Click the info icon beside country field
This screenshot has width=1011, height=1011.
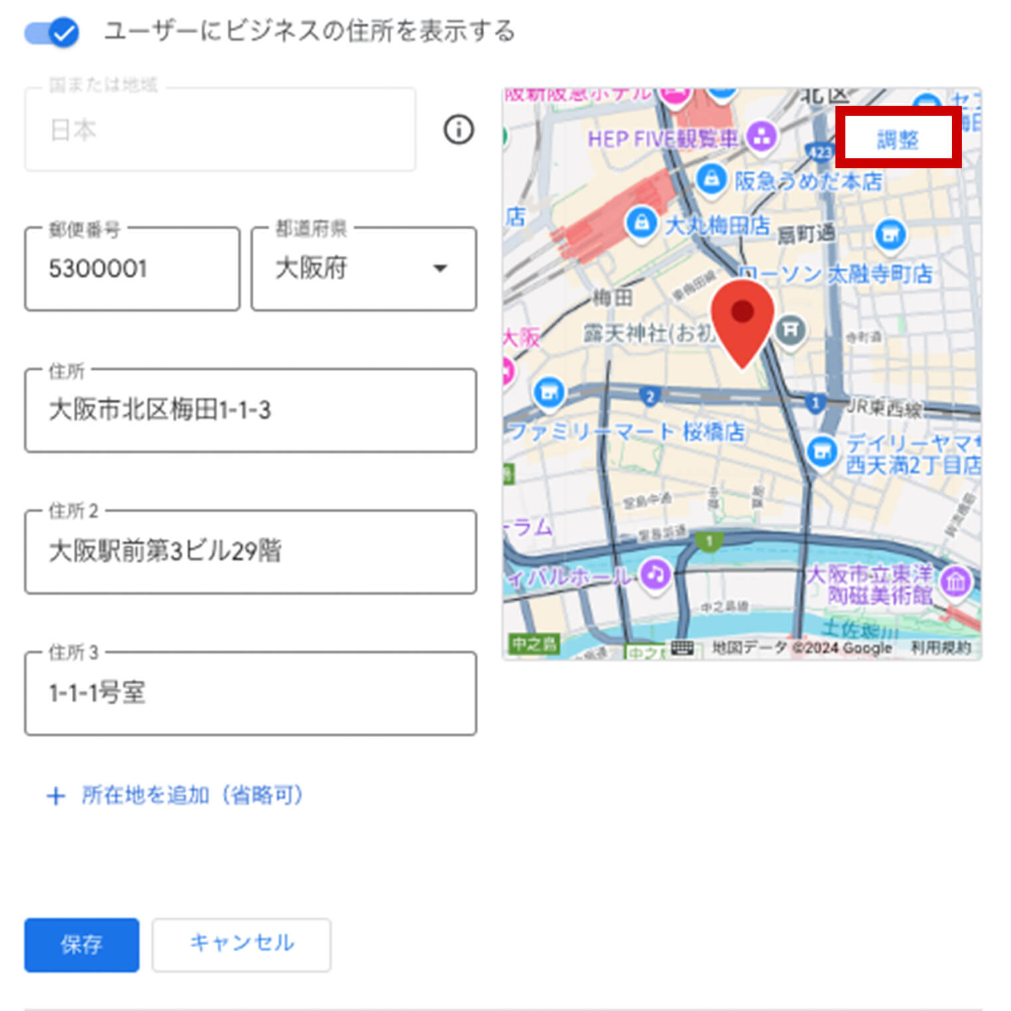tap(458, 130)
